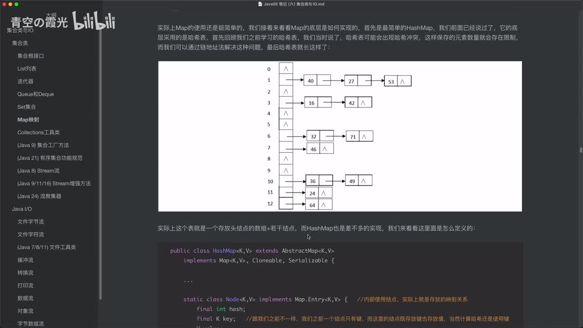Click 'public class HashMap<K,V>' code line
Viewport: 583px width, 328px height.
click(x=252, y=251)
